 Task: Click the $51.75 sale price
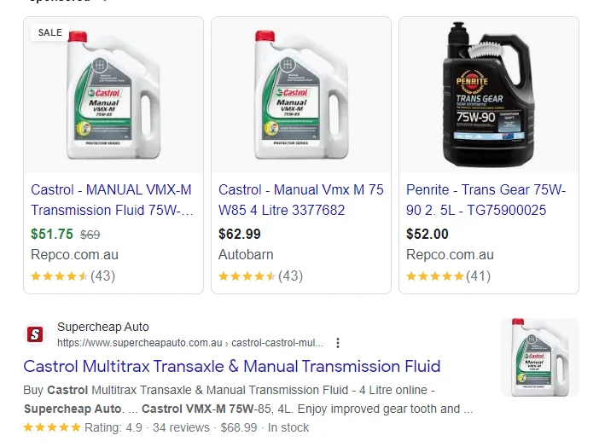point(52,234)
